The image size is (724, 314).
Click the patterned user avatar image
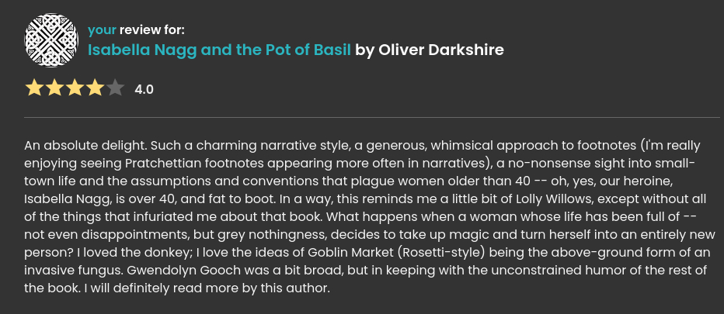click(x=51, y=40)
